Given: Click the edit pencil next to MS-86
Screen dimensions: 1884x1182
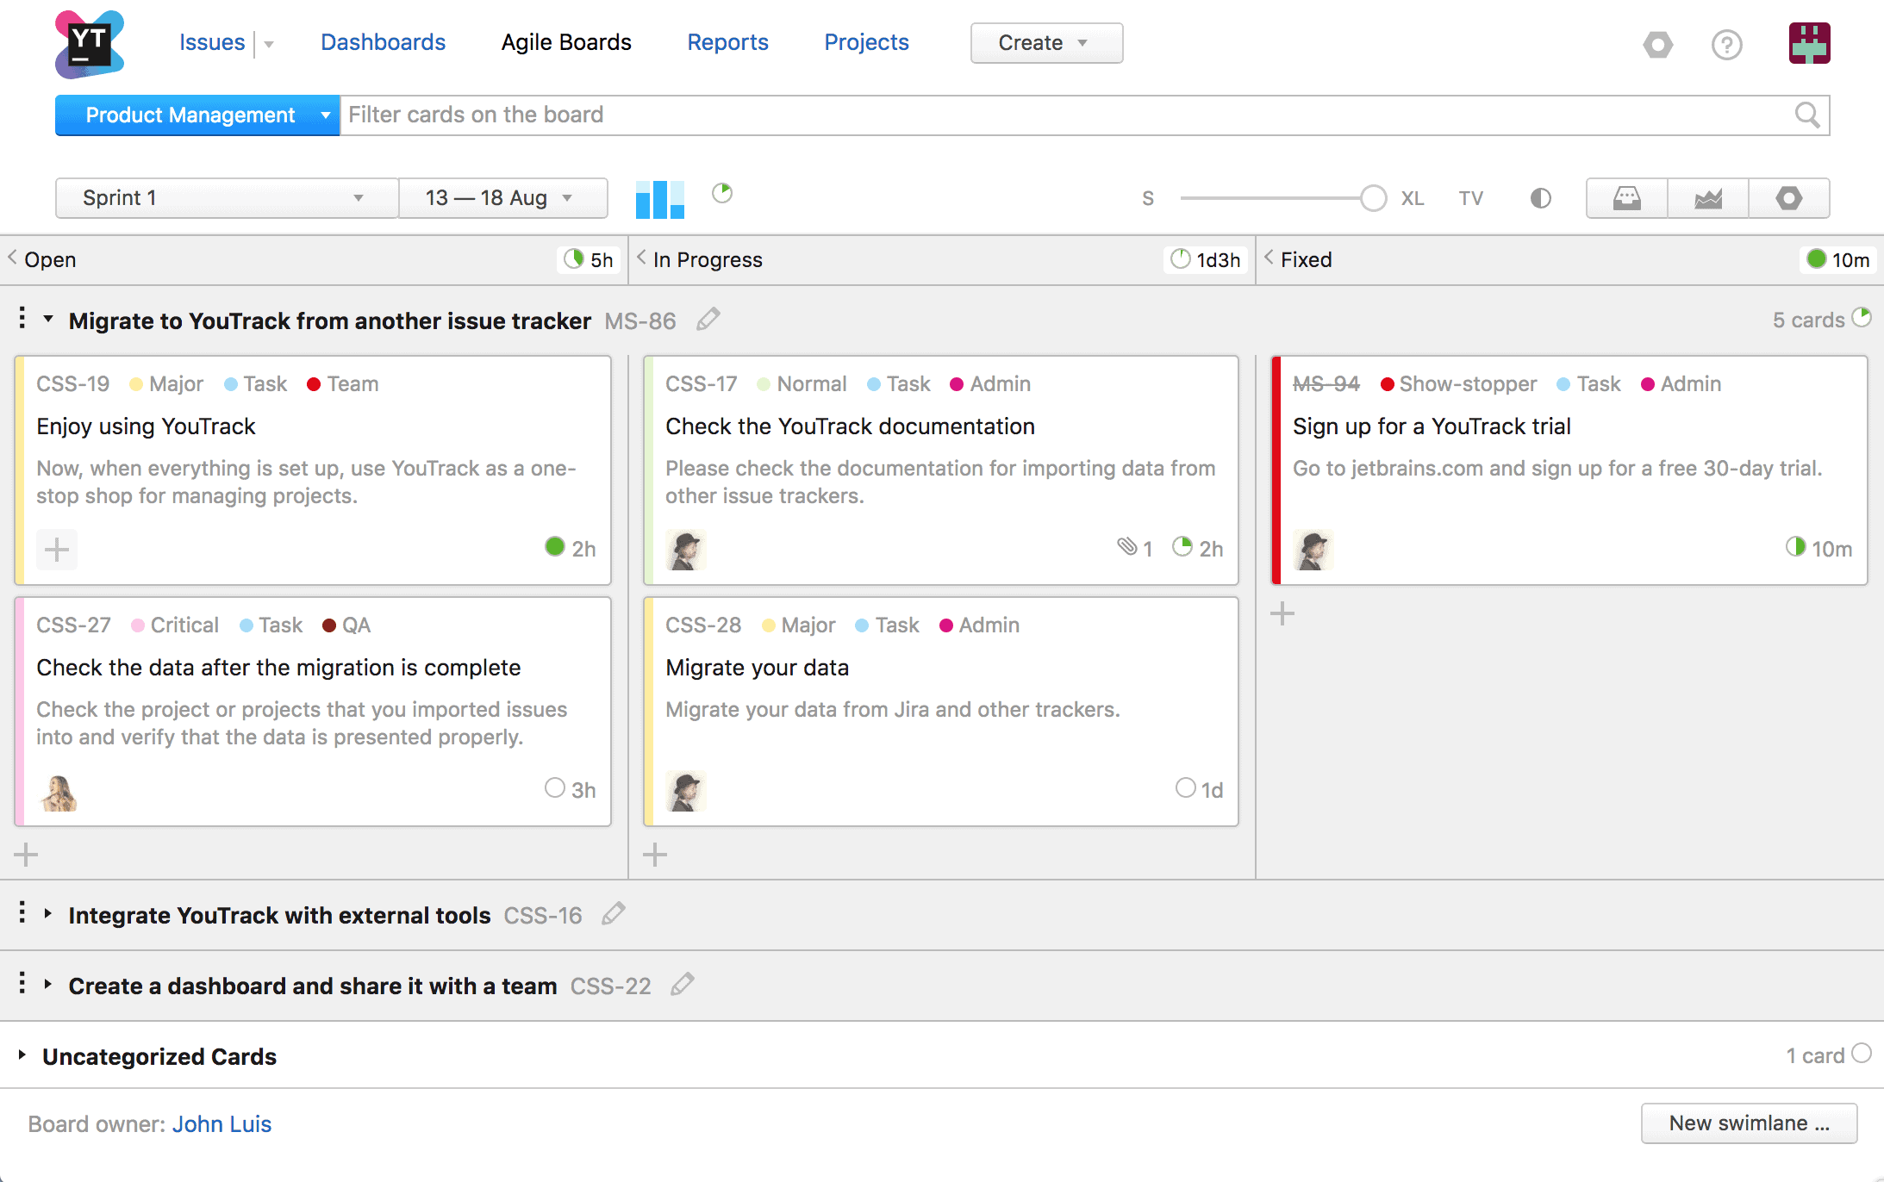Looking at the screenshot, I should pos(708,320).
